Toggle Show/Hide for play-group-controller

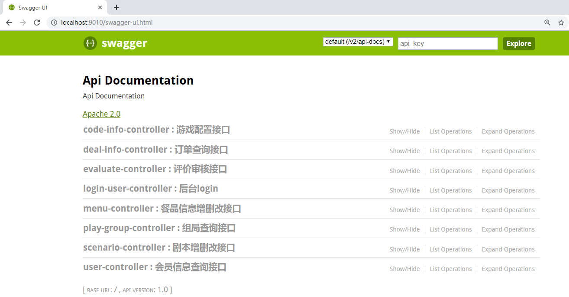point(404,229)
